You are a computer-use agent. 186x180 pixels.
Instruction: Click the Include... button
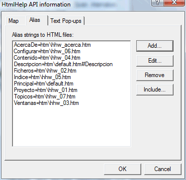(x=155, y=90)
